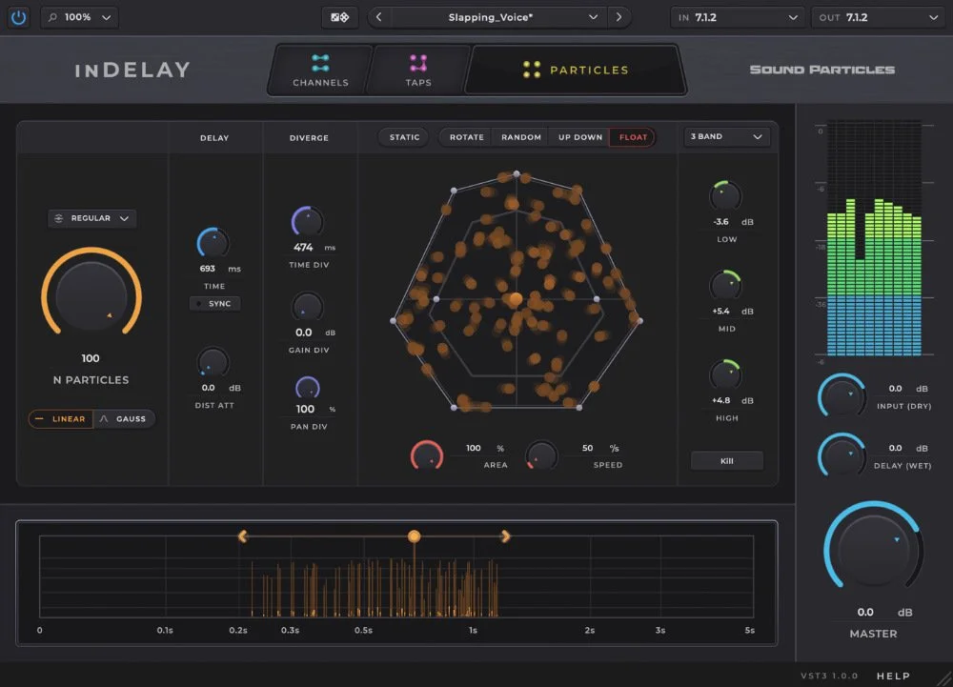Click the Particles icon in the header
The image size is (953, 687).
(x=533, y=69)
